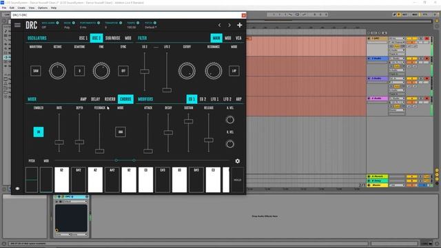Click Mode help icon
Image resolution: width=441 pixels, height=248 pixels.
point(74,23)
